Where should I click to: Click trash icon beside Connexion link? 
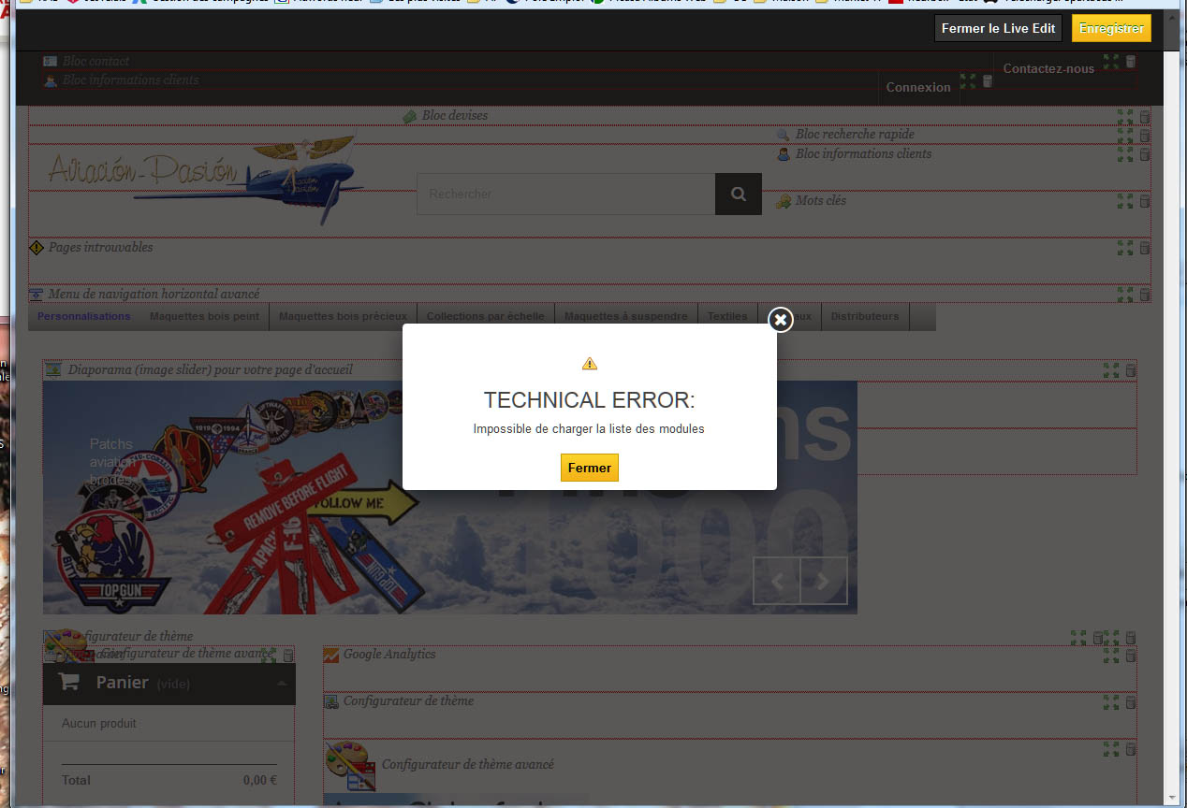click(988, 81)
